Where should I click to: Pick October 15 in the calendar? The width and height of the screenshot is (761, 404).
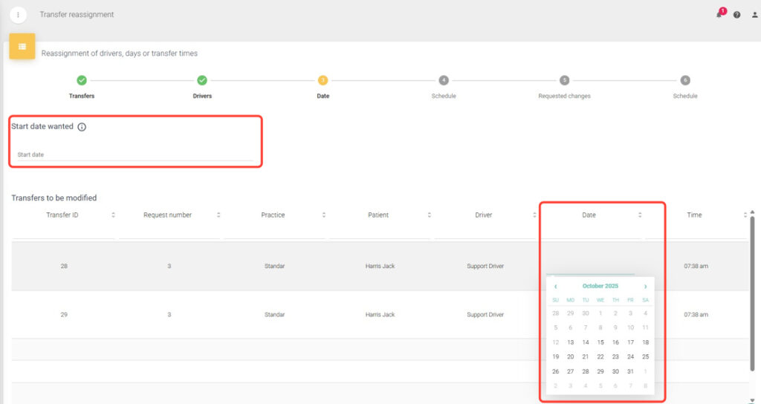tap(600, 342)
